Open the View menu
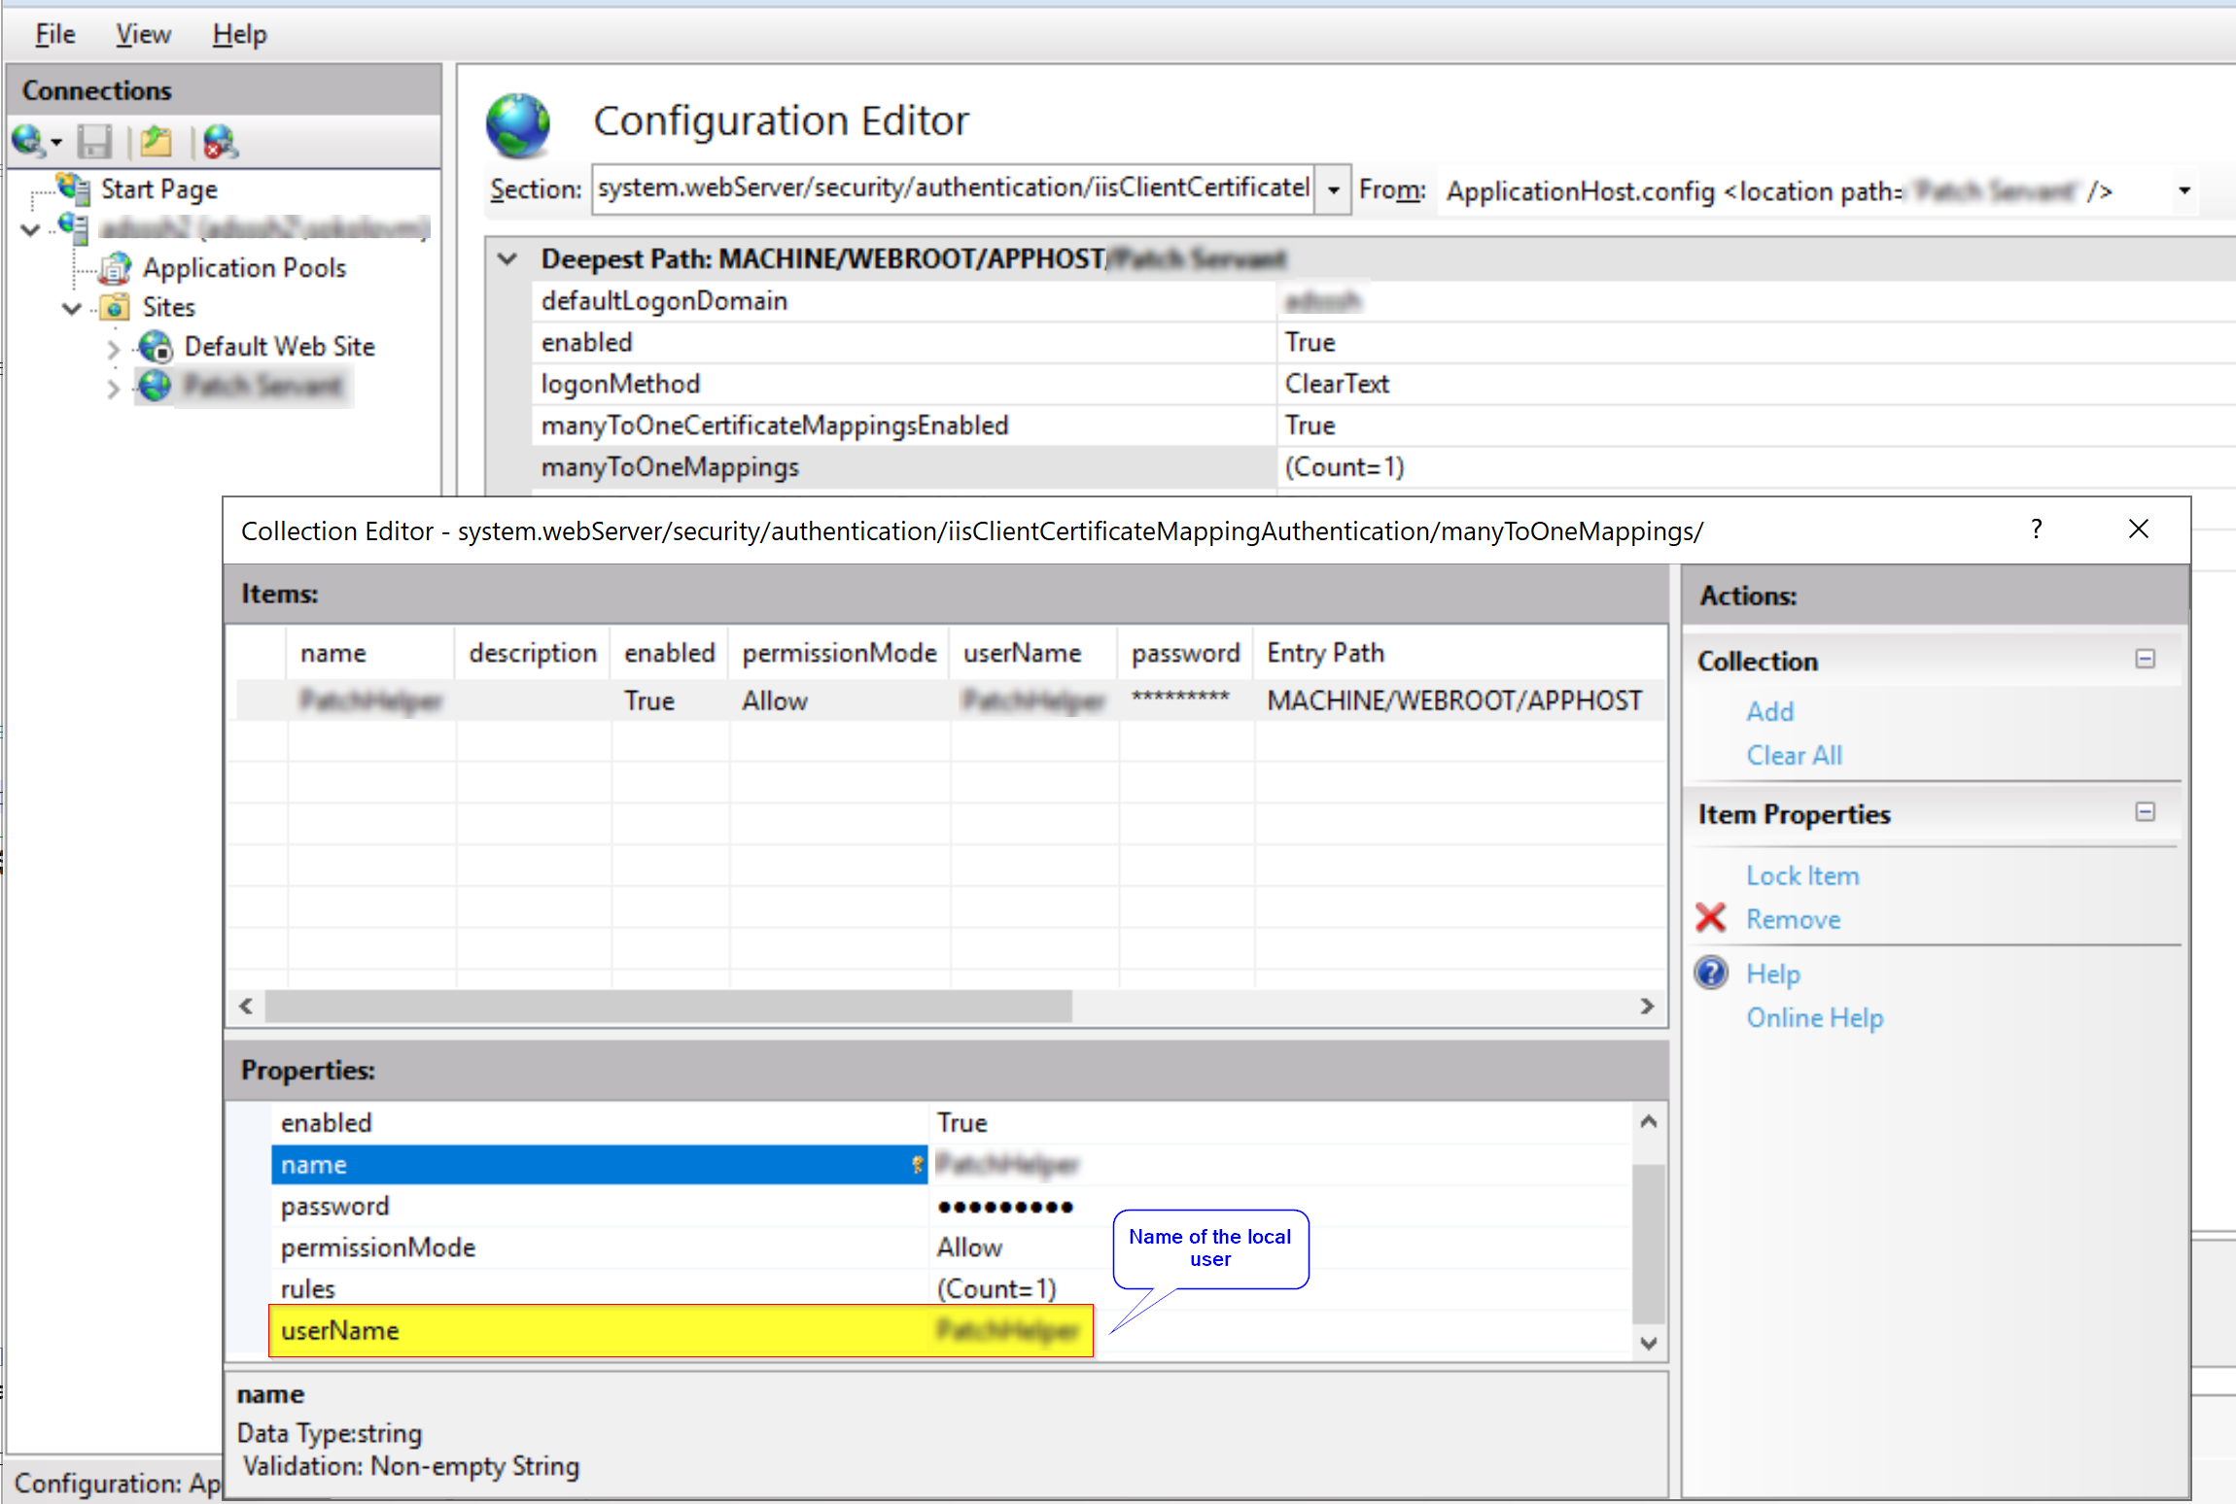 (142, 33)
